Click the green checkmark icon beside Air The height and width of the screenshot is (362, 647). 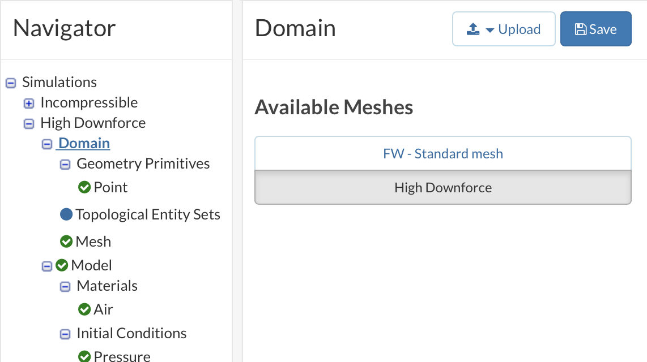(x=84, y=309)
